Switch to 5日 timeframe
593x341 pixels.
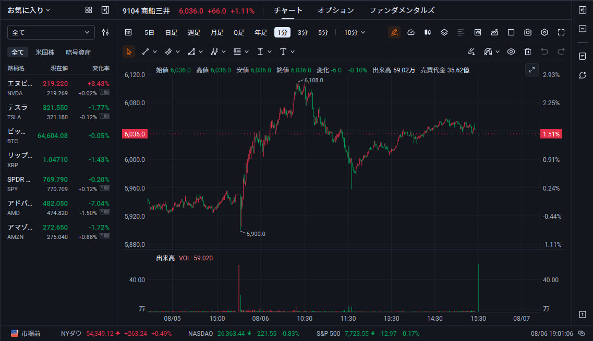pos(149,32)
